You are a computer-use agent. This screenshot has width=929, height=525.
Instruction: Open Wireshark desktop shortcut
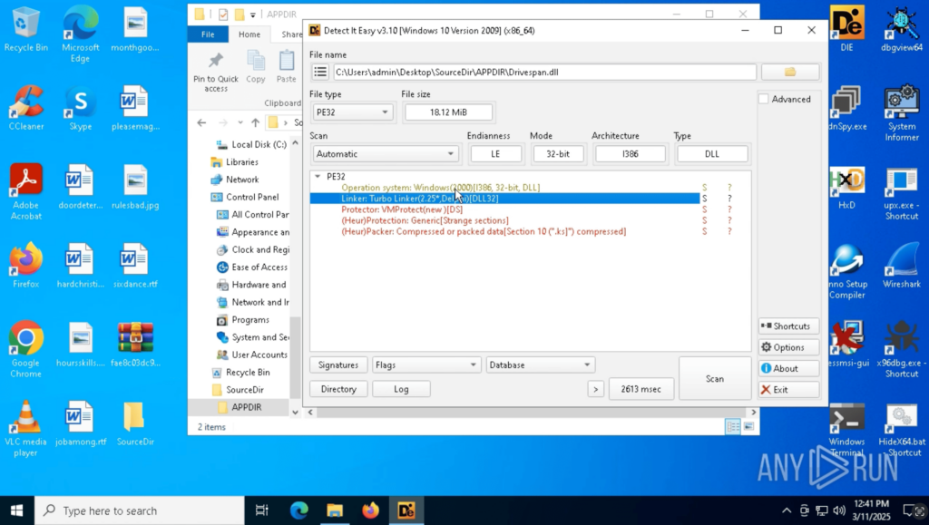(901, 264)
